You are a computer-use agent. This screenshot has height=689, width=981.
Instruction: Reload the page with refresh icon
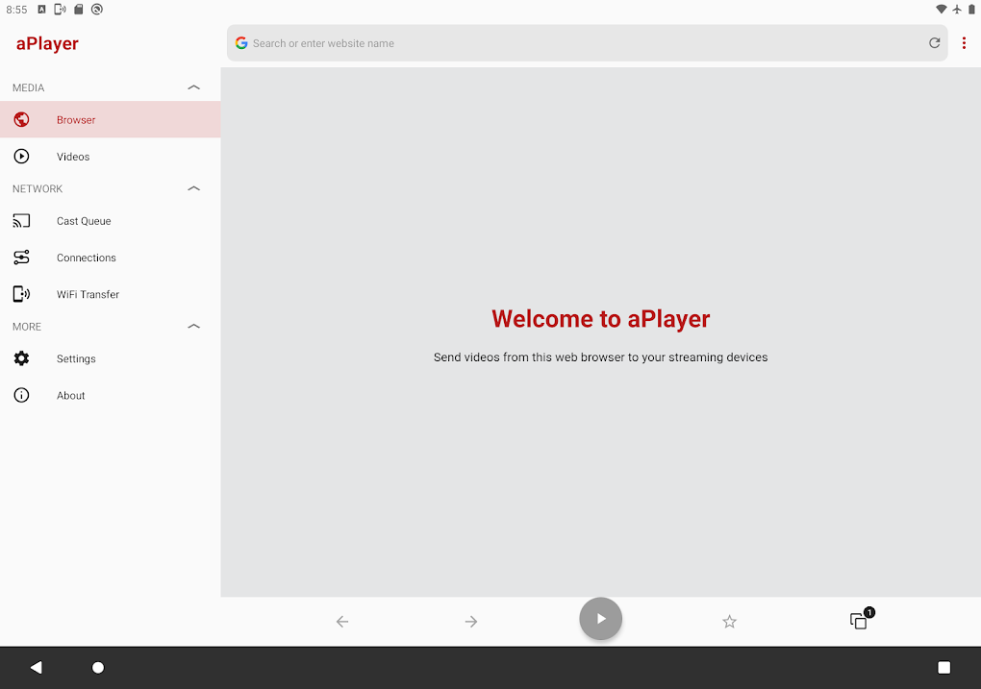click(934, 43)
